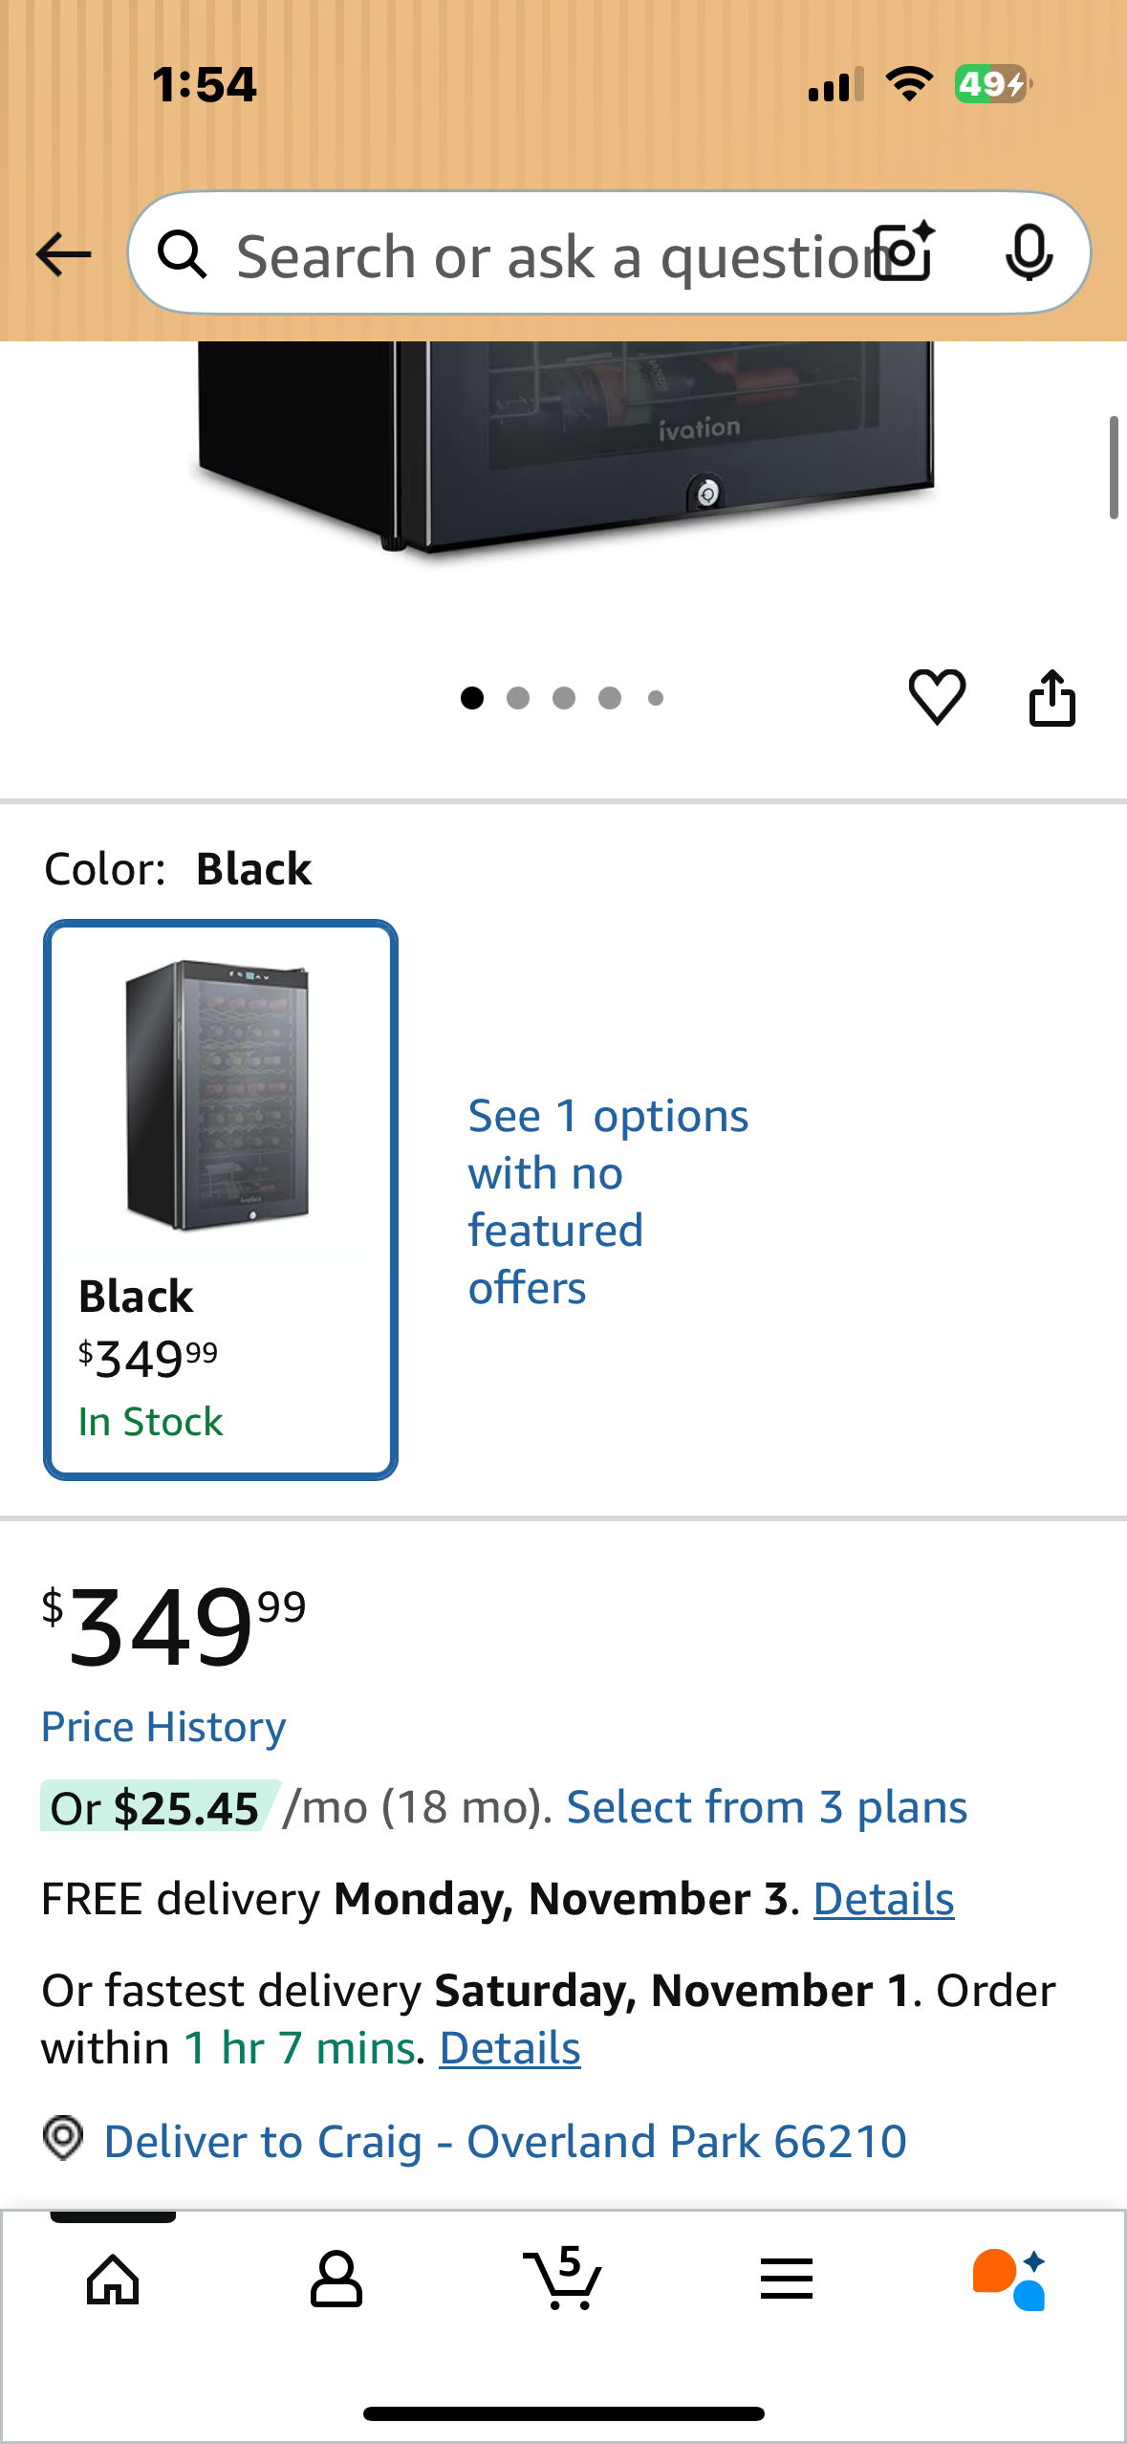Tap the first carousel page dot
This screenshot has width=1127, height=2444.
click(x=472, y=698)
